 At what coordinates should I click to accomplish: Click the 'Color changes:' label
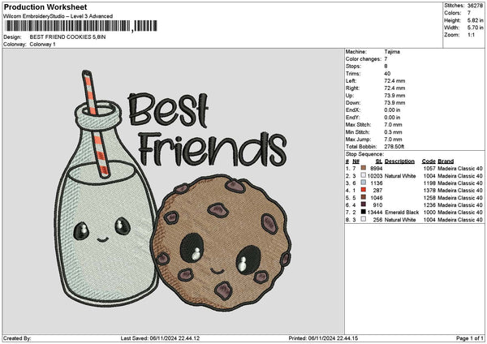(x=364, y=59)
